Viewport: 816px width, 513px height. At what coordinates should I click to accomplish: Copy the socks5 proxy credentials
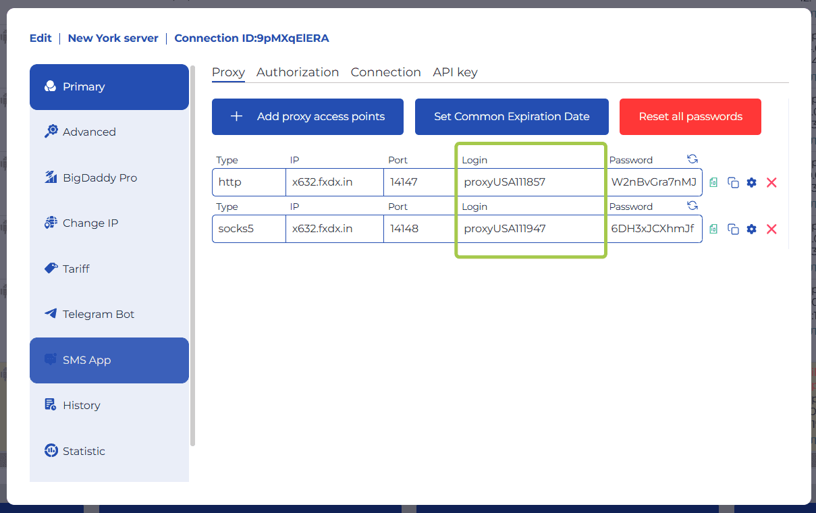733,230
